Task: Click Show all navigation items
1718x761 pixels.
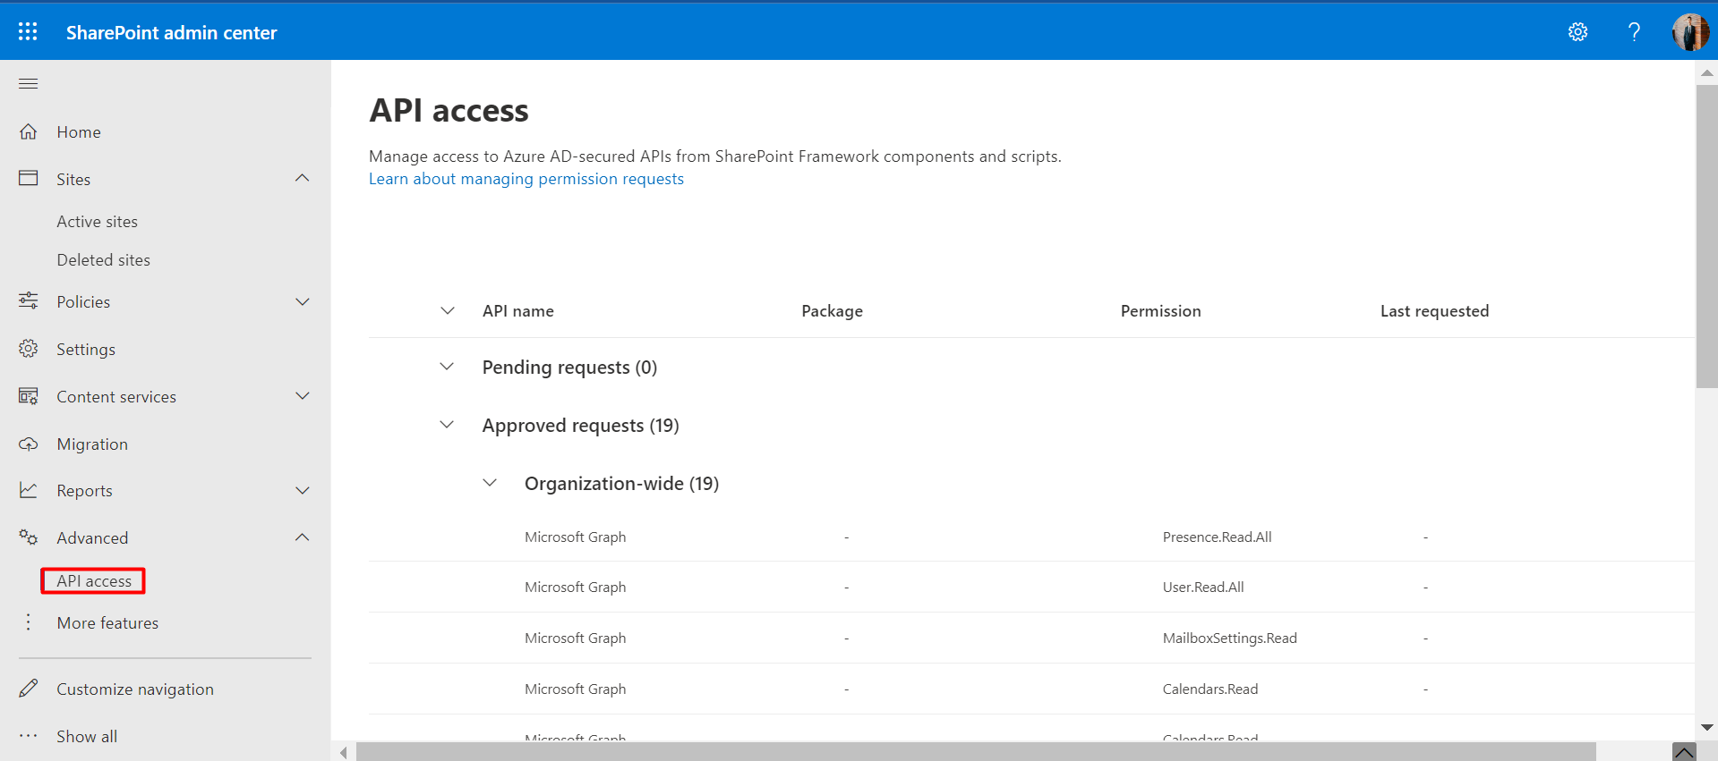Action: [87, 736]
